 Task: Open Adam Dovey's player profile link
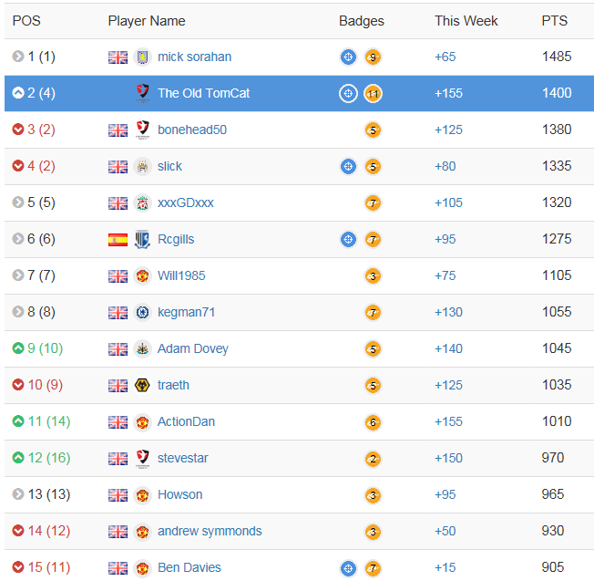click(193, 348)
